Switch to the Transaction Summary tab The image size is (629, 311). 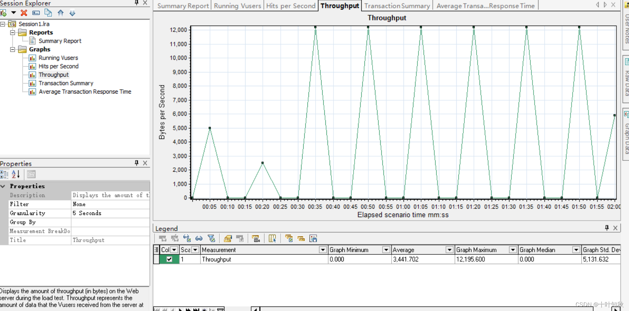(x=397, y=6)
